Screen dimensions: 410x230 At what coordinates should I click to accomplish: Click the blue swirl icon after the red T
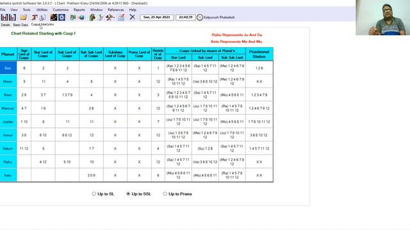(42, 17)
